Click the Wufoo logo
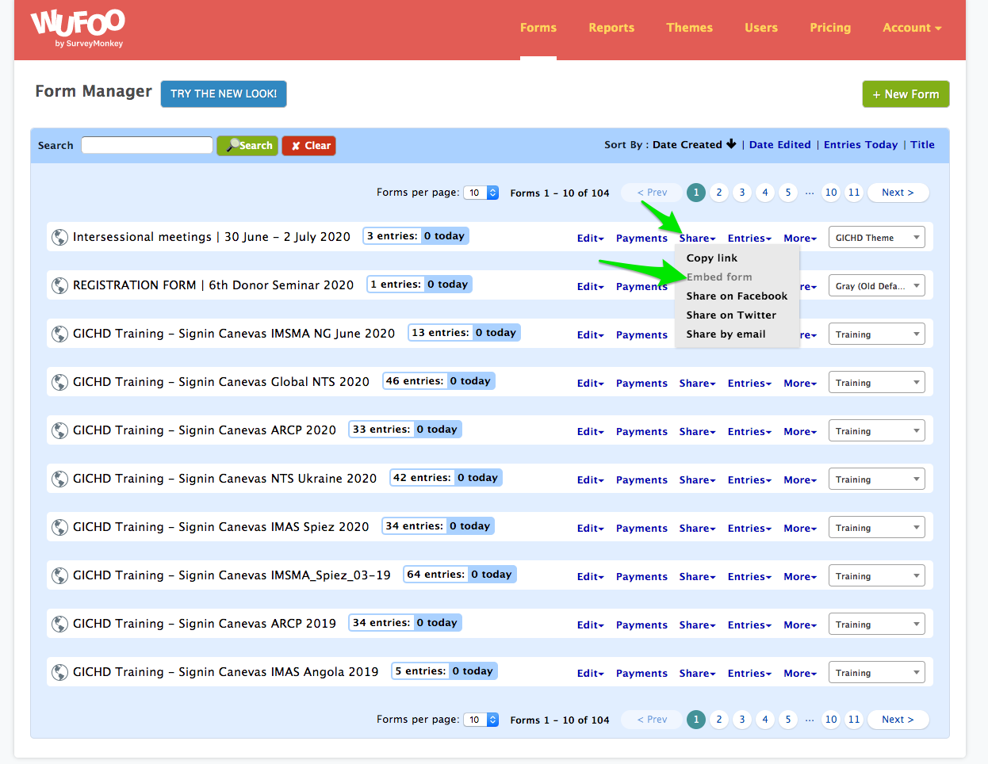 point(77,28)
